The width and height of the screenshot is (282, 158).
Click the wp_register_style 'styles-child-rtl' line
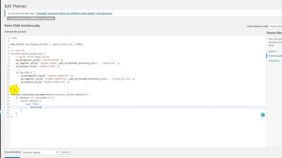tap(78, 79)
